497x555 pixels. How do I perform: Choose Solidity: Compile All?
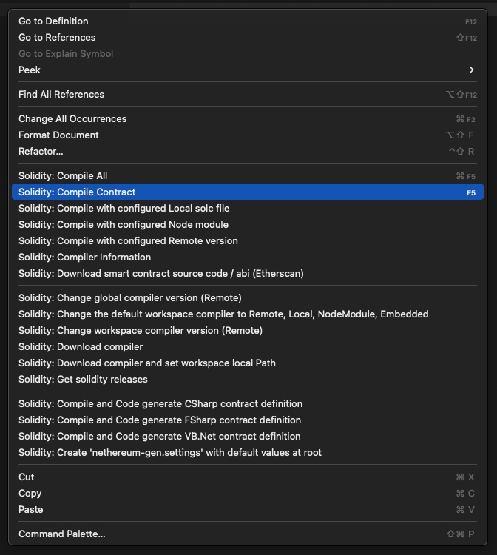click(x=248, y=175)
